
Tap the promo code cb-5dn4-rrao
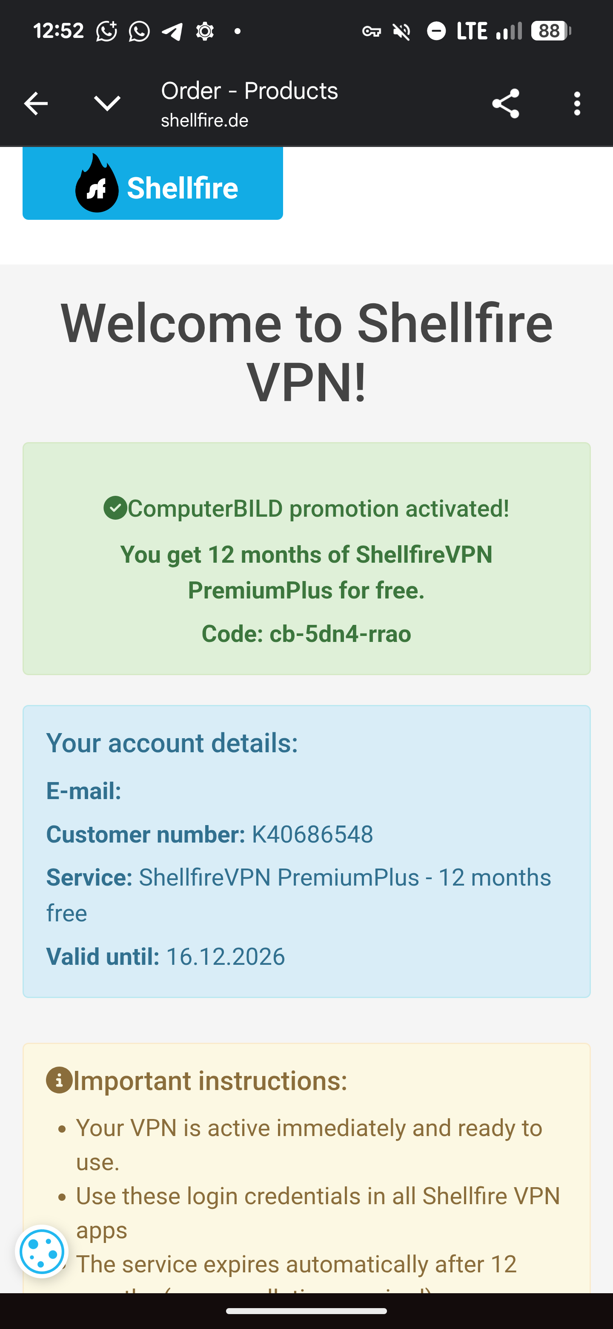[340, 634]
